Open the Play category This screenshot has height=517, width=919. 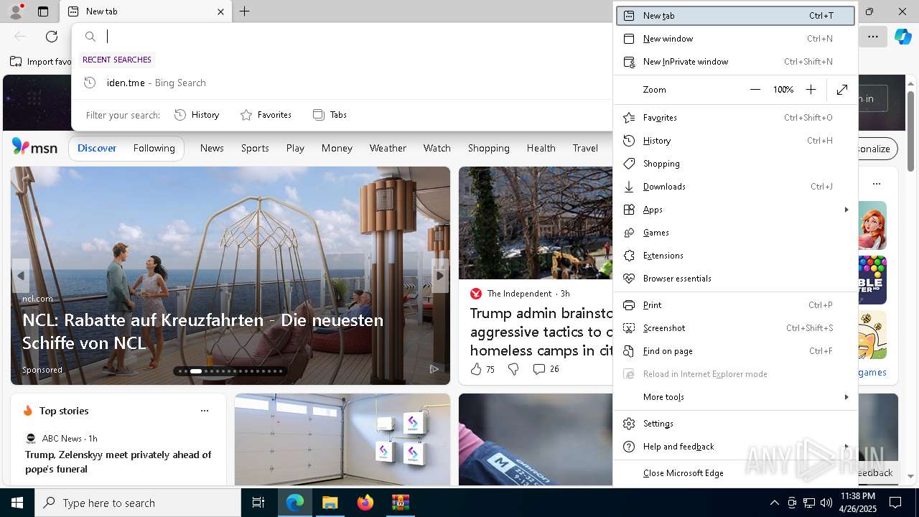(295, 148)
